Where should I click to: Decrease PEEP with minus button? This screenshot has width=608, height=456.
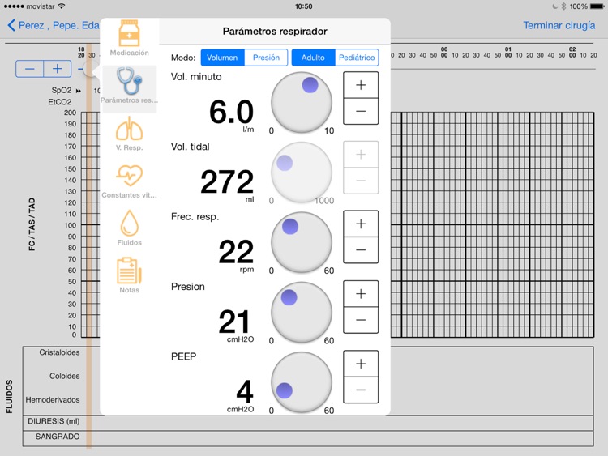(x=361, y=390)
